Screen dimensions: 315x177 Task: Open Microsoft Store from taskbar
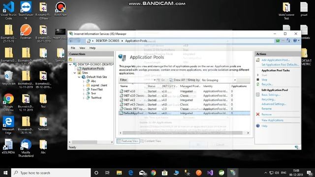tap(164, 173)
